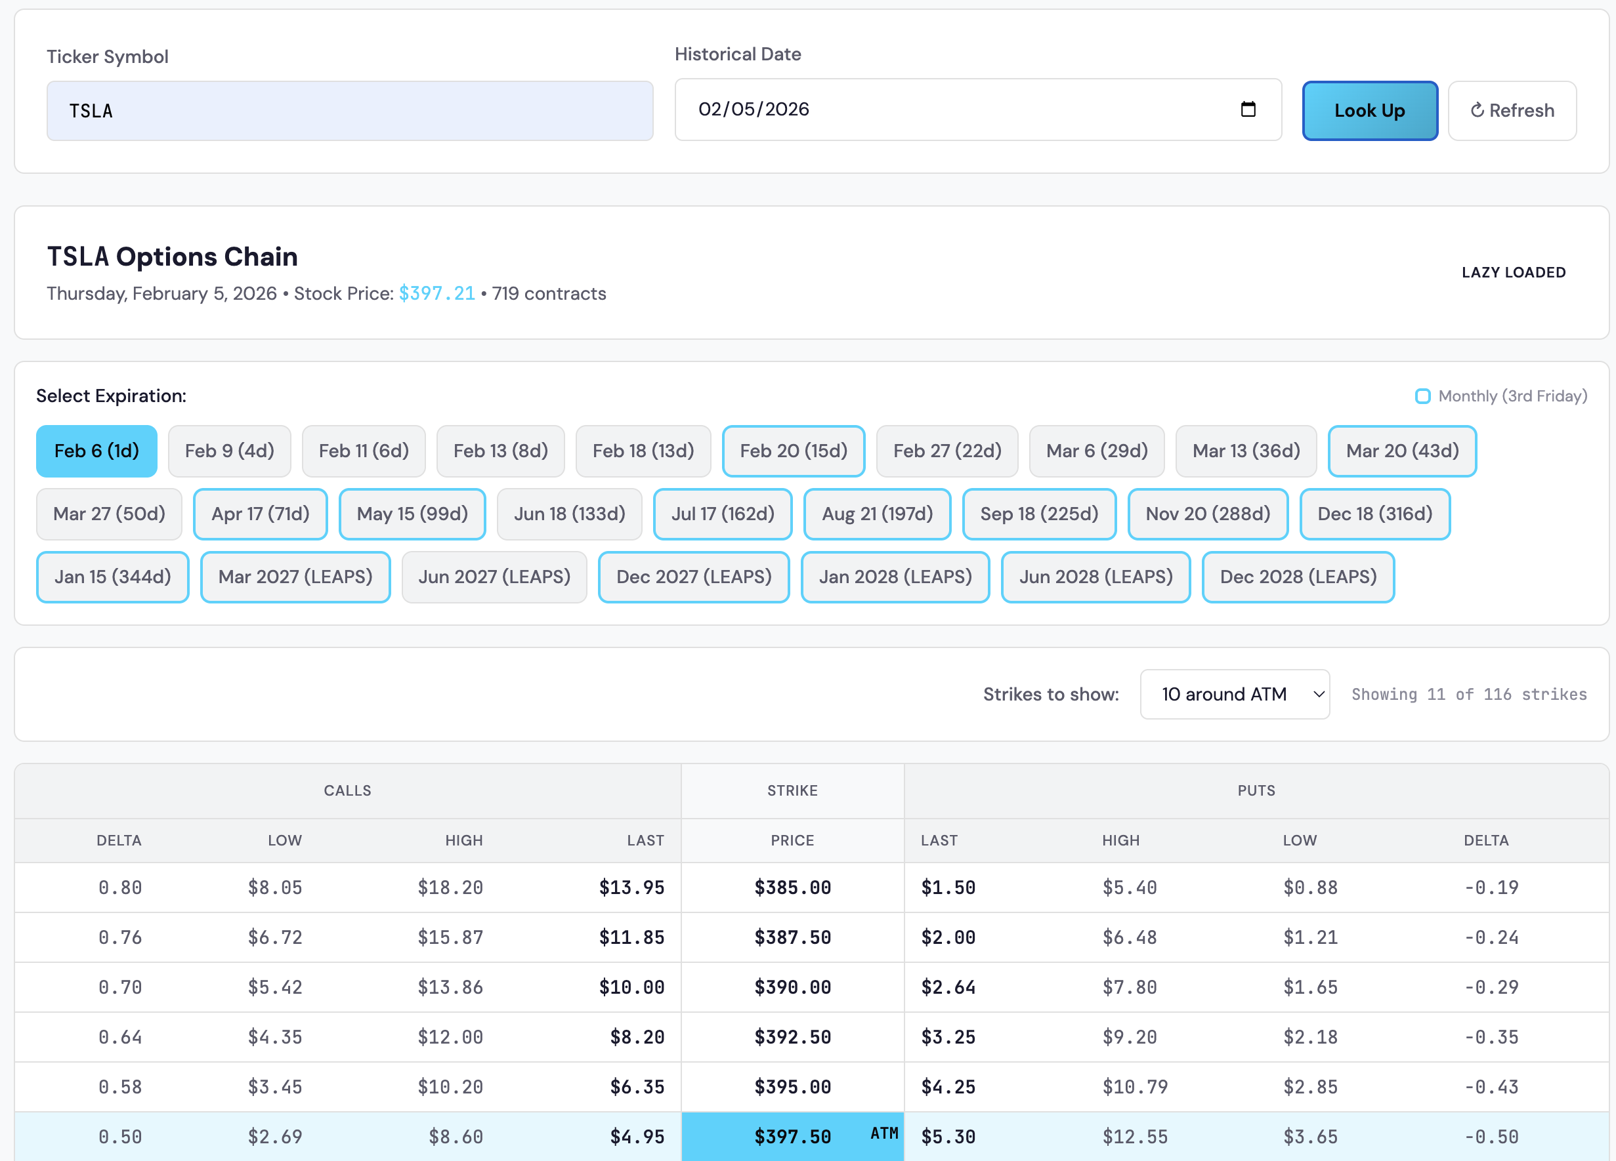The image size is (1616, 1161).
Task: Click inside the Ticker Symbol input field
Action: pos(350,110)
